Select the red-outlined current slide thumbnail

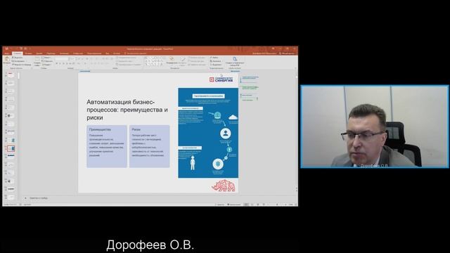coord(11,148)
